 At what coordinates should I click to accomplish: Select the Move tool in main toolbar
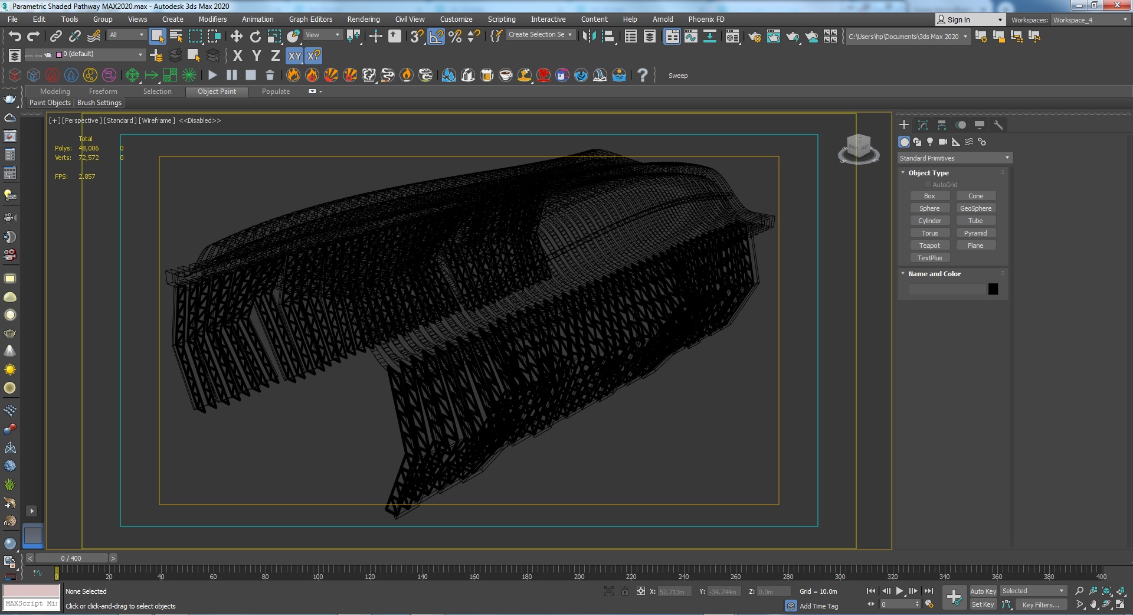(237, 37)
